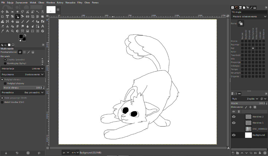Activate the Text tool
Screen dimensions: 268x156
(x=42, y=26)
